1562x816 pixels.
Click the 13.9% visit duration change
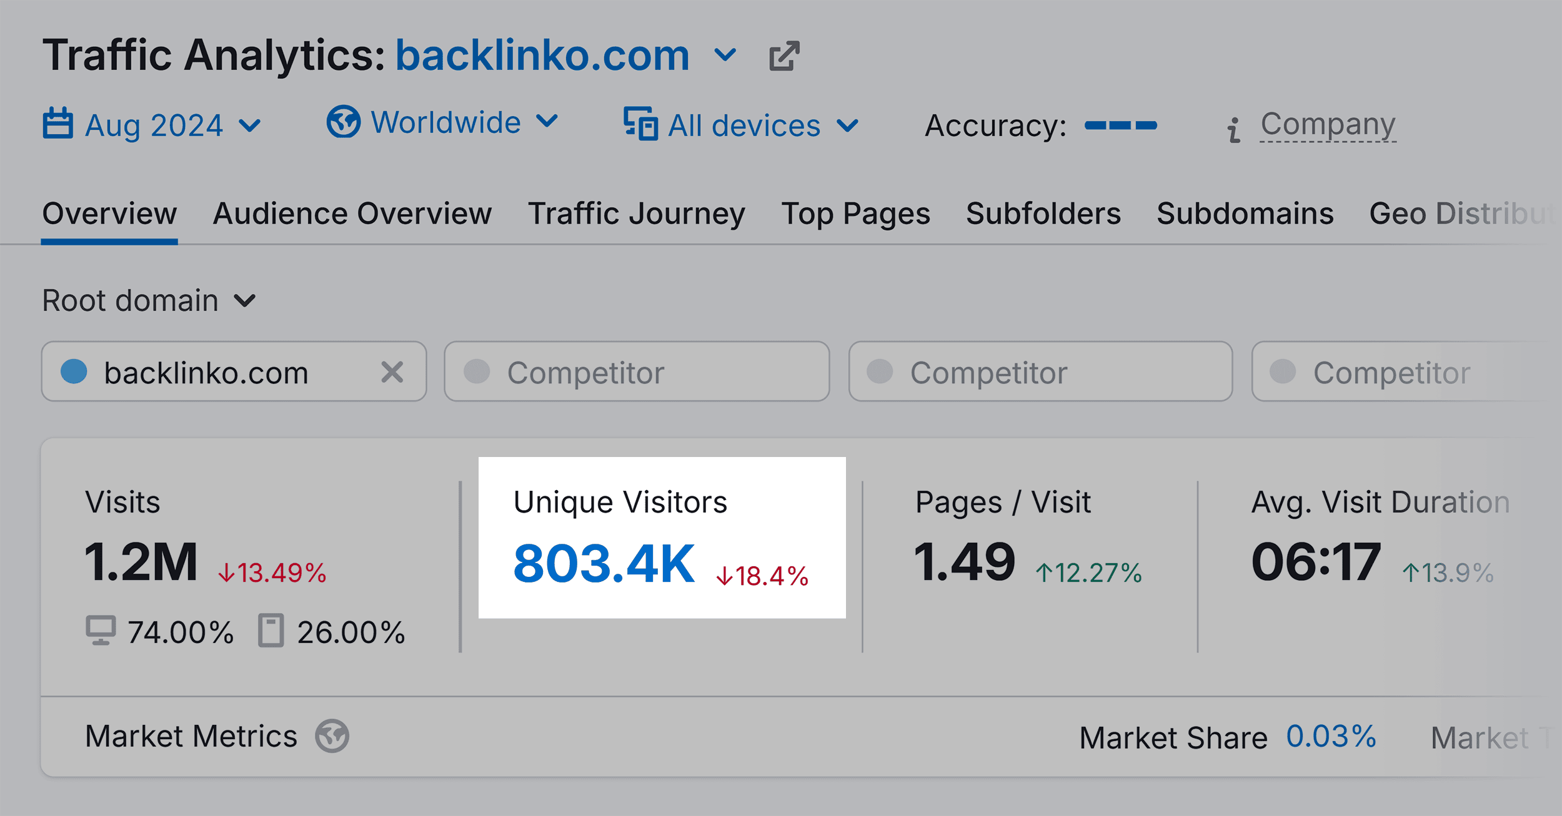tap(1448, 573)
